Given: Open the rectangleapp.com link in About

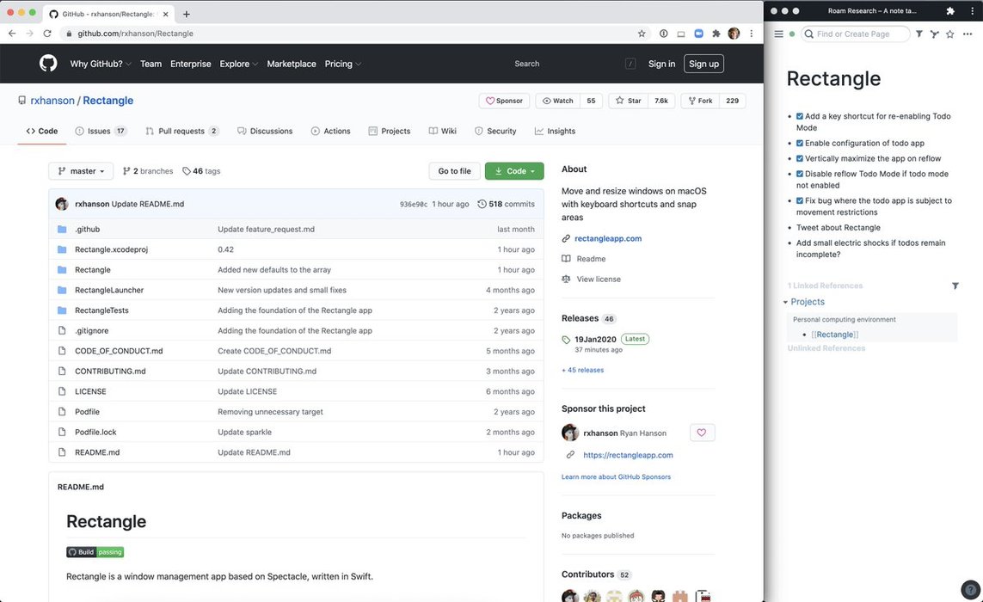Looking at the screenshot, I should tap(608, 239).
